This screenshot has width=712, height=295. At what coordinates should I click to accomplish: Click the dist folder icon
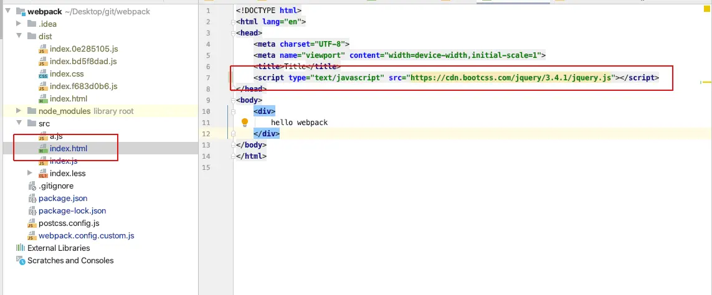tap(31, 36)
